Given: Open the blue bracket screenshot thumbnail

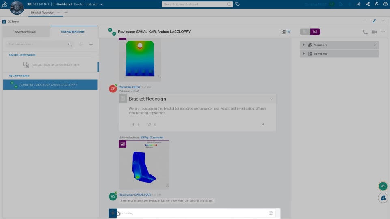Looking at the screenshot, I should (144, 165).
